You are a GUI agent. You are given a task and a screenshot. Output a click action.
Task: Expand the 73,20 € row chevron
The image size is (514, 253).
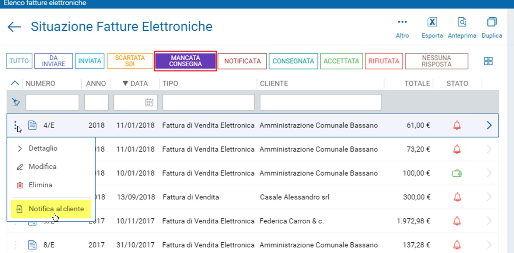coord(489,149)
